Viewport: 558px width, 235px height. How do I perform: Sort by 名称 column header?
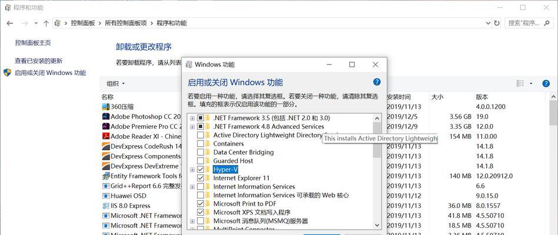pyautogui.click(x=108, y=97)
